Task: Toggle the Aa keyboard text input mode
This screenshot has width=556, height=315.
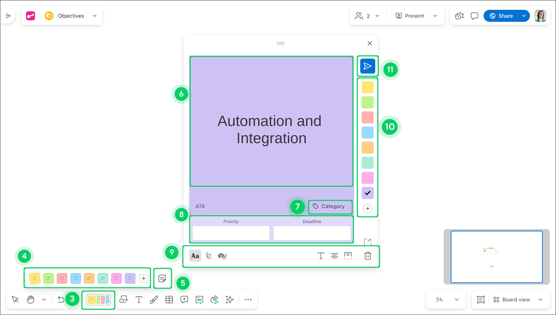Action: (x=195, y=256)
